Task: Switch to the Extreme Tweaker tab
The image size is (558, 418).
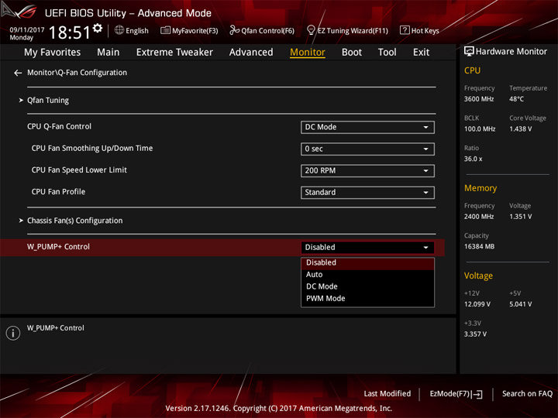Action: 174,52
